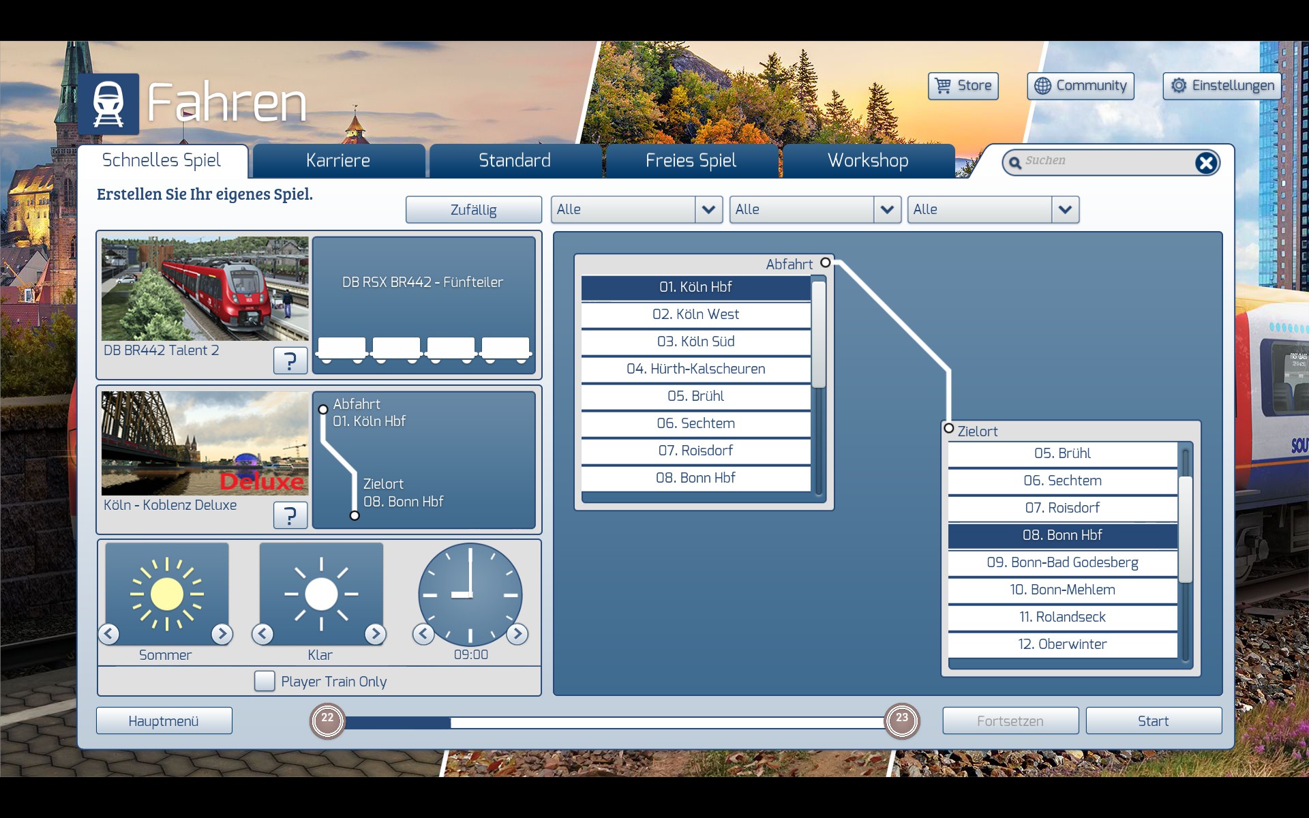Clear the search field with the X icon
The image size is (1309, 818).
coord(1205,163)
